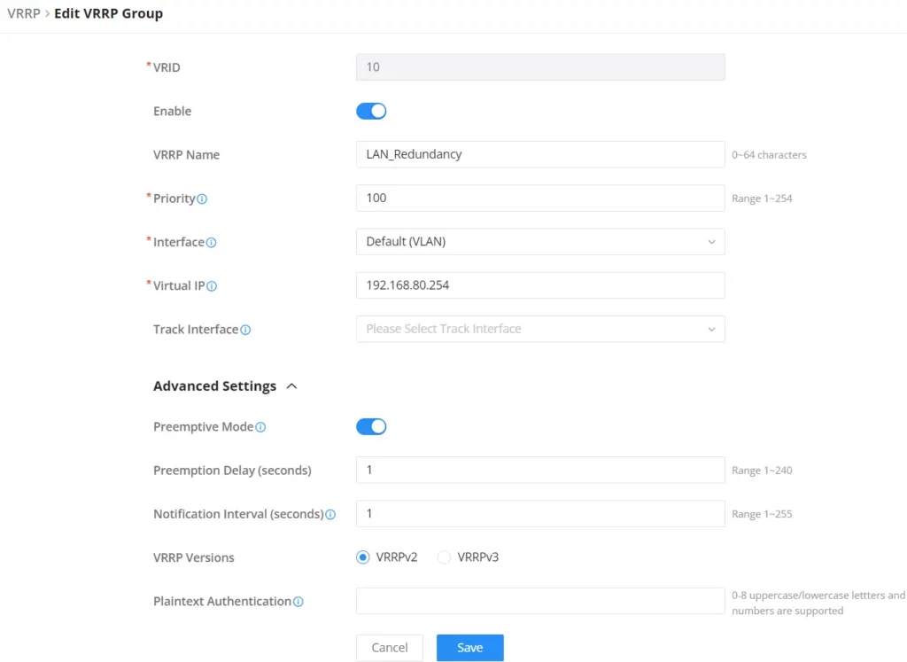Toggle the Preemptive Mode switch
The image size is (907, 662).
(371, 426)
